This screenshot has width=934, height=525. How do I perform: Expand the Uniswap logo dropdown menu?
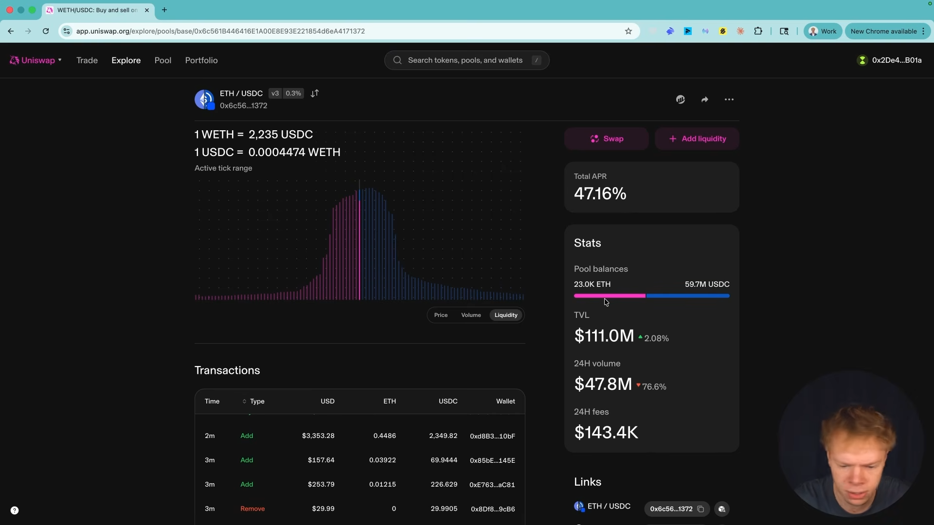pos(36,60)
